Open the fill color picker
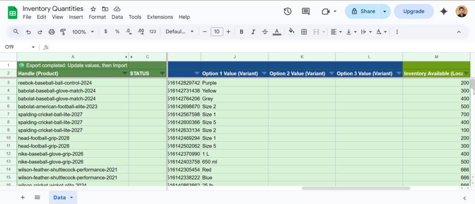The width and height of the screenshot is (475, 204). pyautogui.click(x=291, y=32)
